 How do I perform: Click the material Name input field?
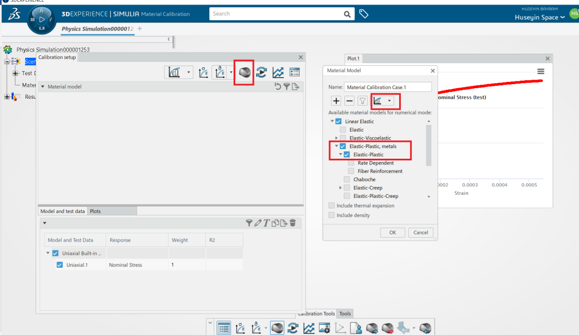pyautogui.click(x=387, y=87)
